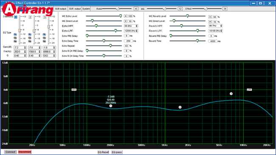The height and width of the screenshot is (155, 276).
Task: Click the plus button beside Echo MIC Direct Level
Action: click(126, 21)
